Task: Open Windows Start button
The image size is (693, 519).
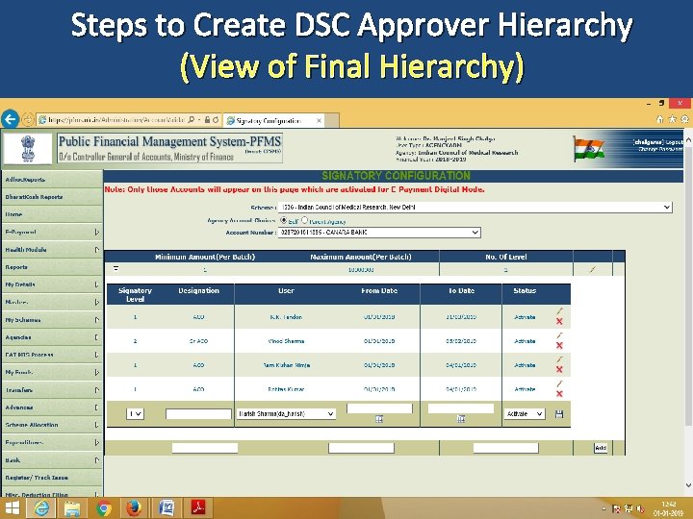Action: [x=12, y=508]
